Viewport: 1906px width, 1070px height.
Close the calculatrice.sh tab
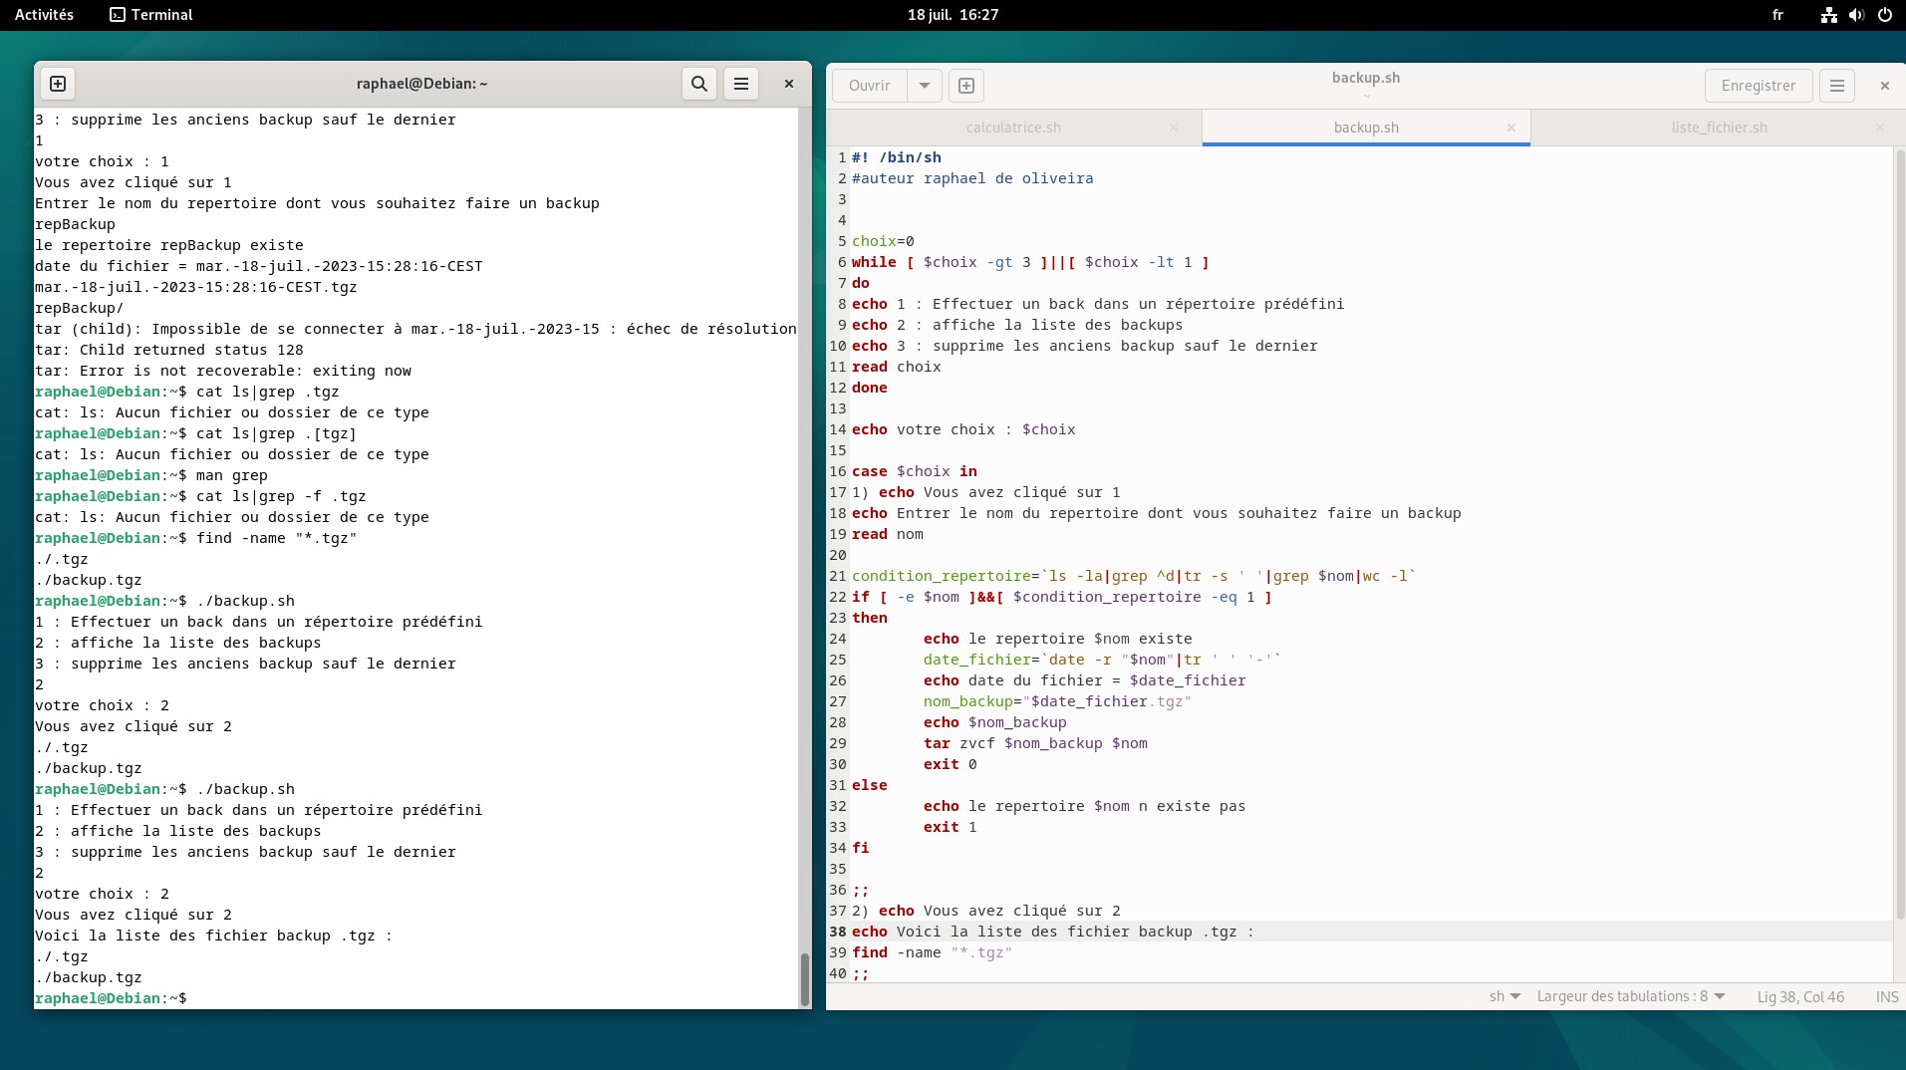point(1174,128)
